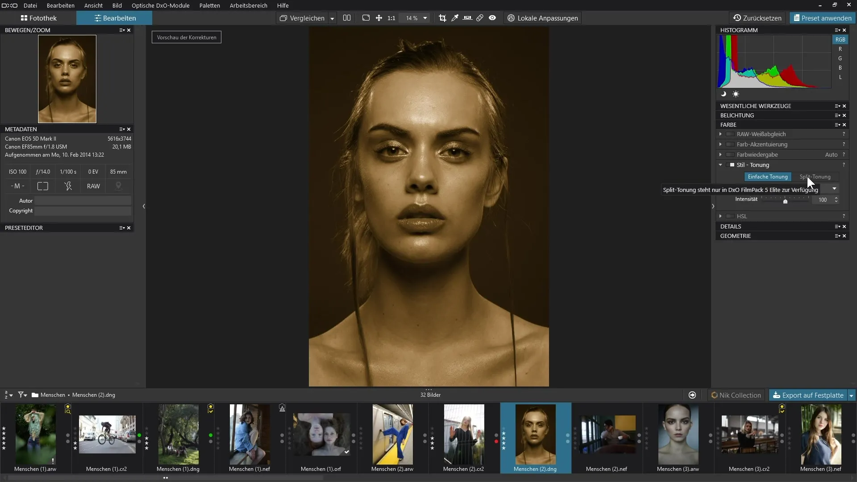Open the Histogramm palette menu icon
857x482 pixels.
(x=837, y=30)
